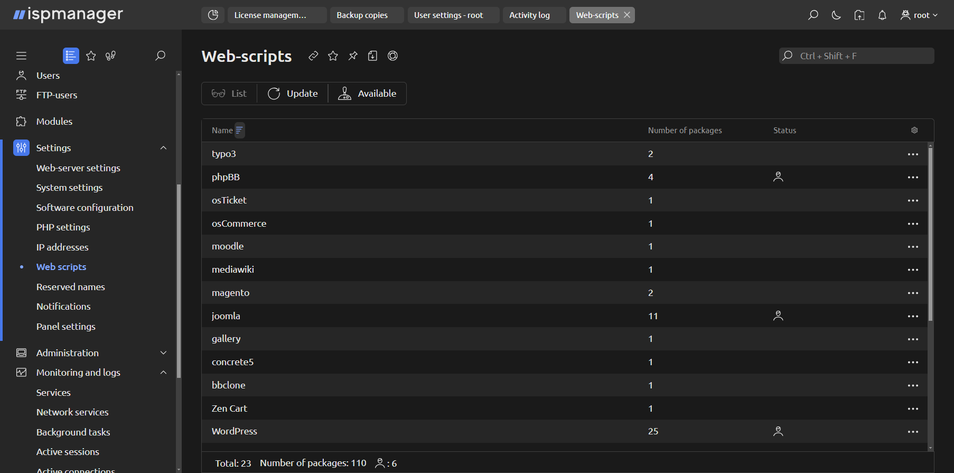This screenshot has height=473, width=954.
Task: Collapse the Settings section
Action: pos(163,148)
